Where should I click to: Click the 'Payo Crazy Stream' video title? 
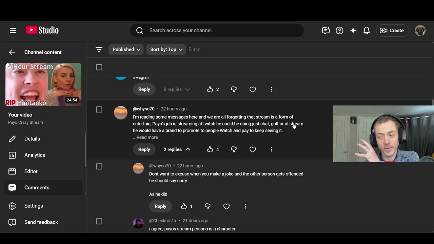(x=25, y=122)
